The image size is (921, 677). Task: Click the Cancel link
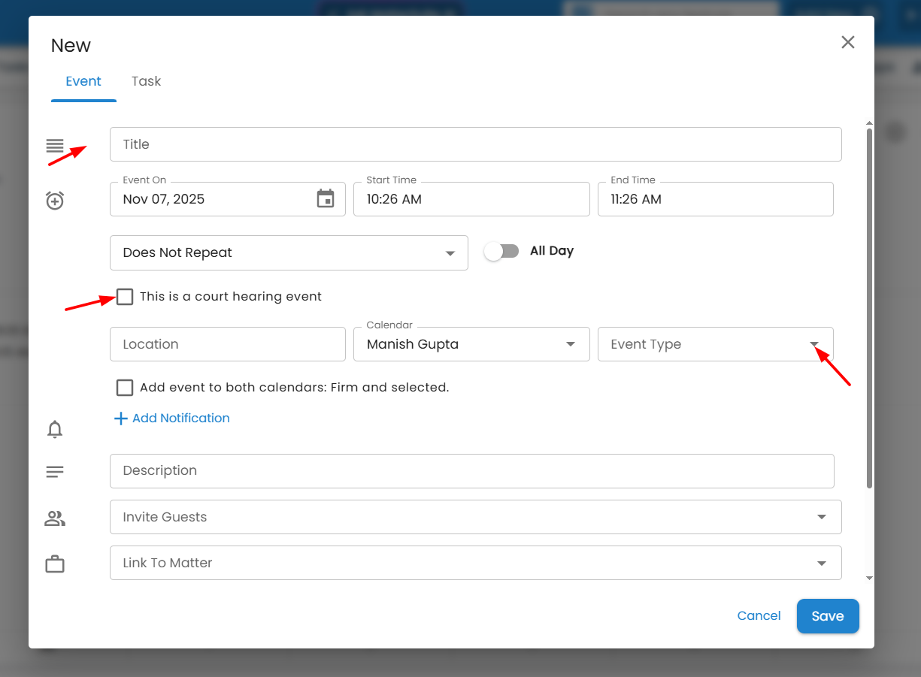[x=759, y=616]
